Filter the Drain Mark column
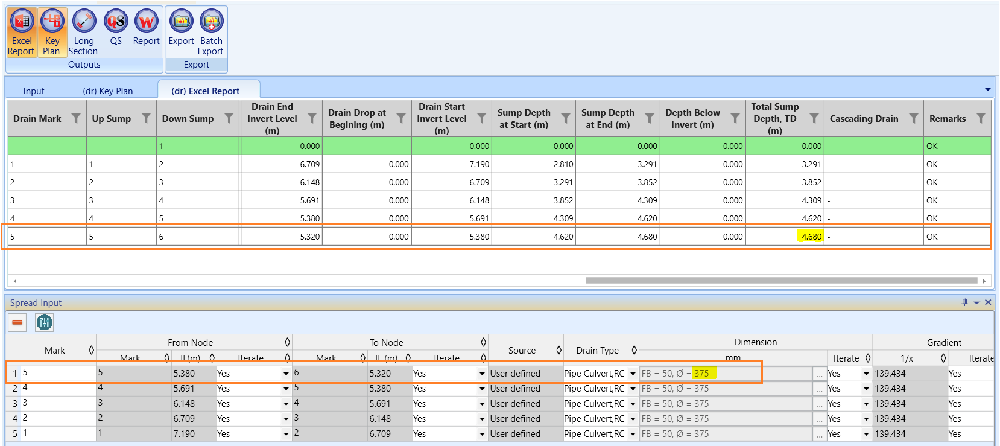This screenshot has width=1000, height=446. (76, 118)
